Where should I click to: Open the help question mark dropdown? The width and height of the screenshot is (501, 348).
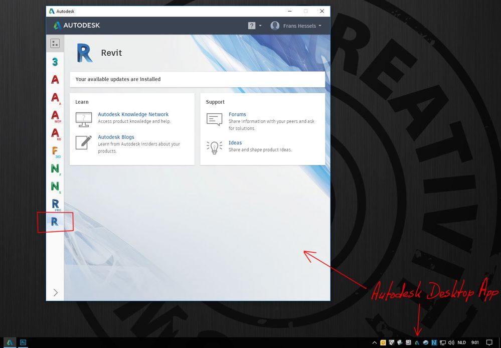[x=255, y=26]
